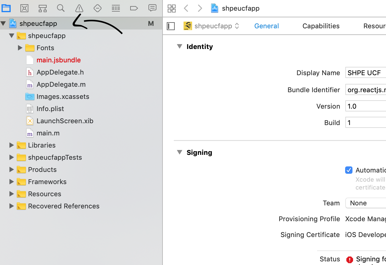Go forward in editor history

coord(200,9)
